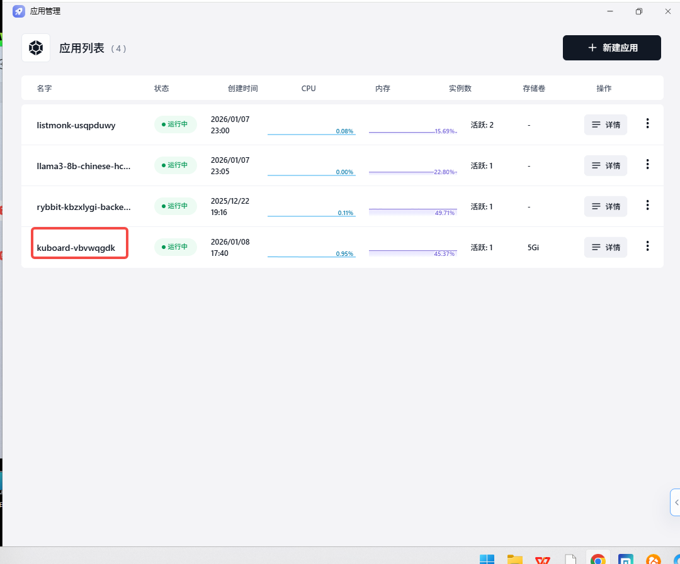Click the CPU column header

(x=309, y=89)
